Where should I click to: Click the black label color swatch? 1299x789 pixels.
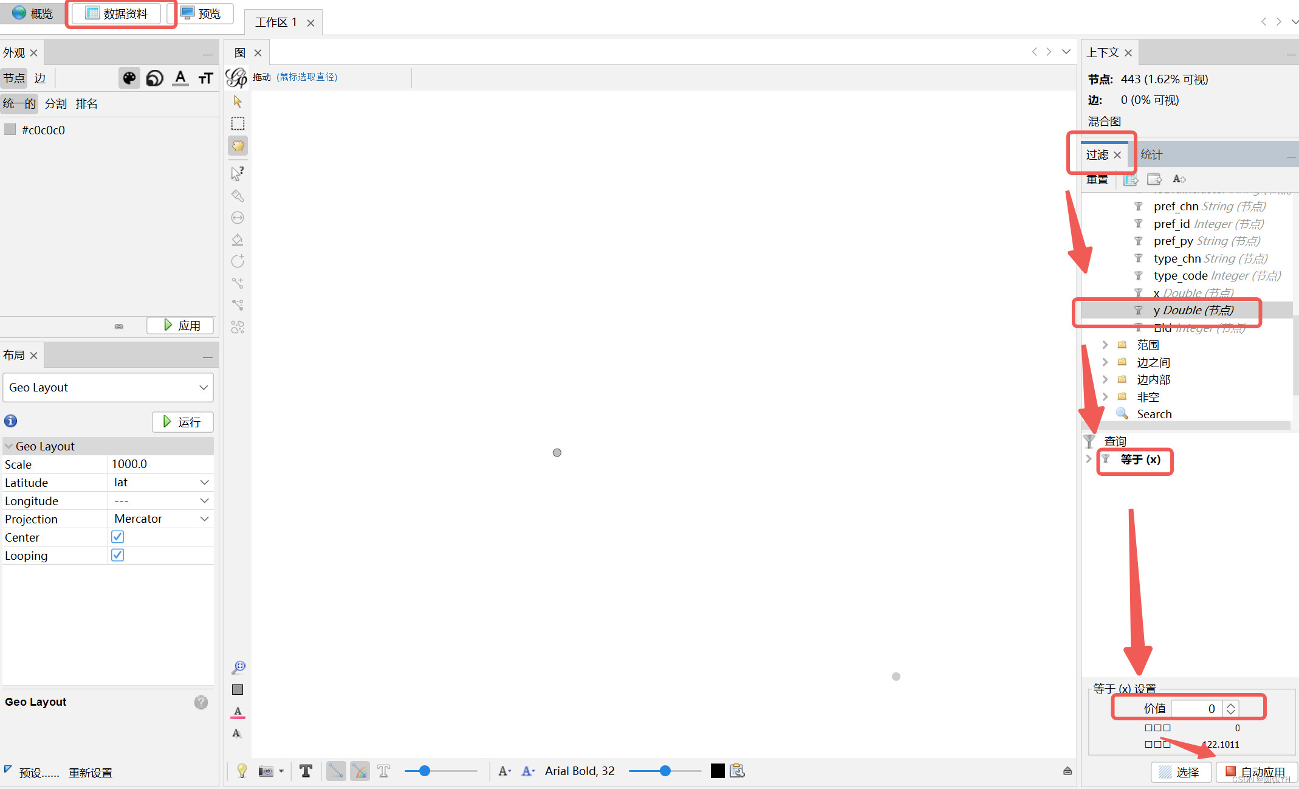[x=718, y=771]
